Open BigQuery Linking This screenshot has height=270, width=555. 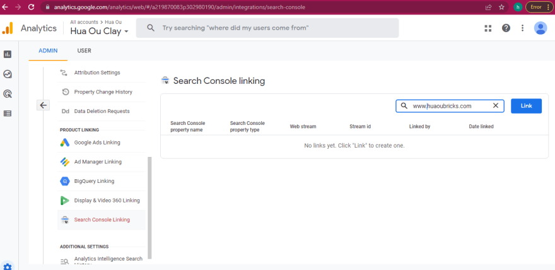click(x=94, y=181)
